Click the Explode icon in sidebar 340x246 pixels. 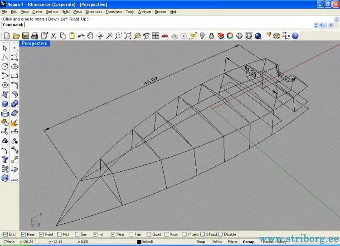point(15,123)
